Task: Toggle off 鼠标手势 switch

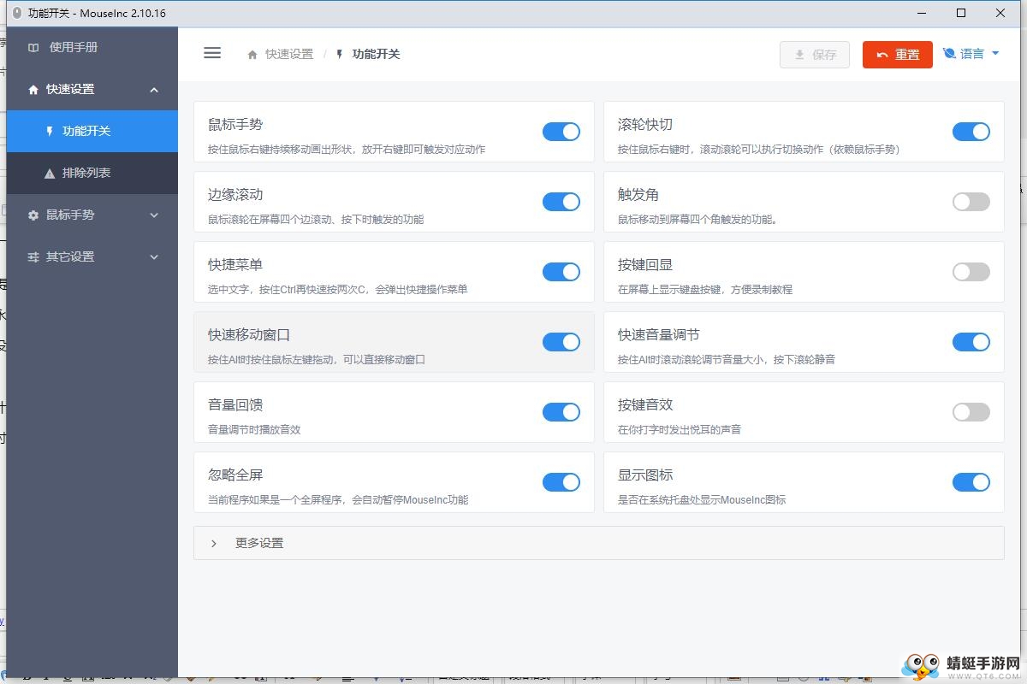Action: tap(561, 132)
